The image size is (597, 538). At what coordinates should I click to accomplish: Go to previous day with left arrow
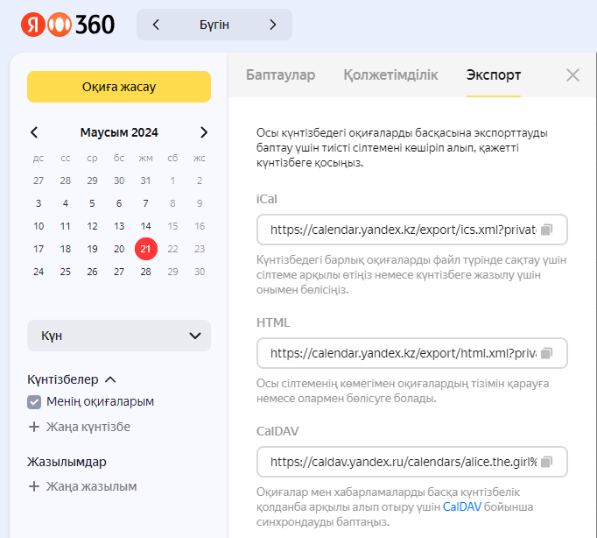156,25
